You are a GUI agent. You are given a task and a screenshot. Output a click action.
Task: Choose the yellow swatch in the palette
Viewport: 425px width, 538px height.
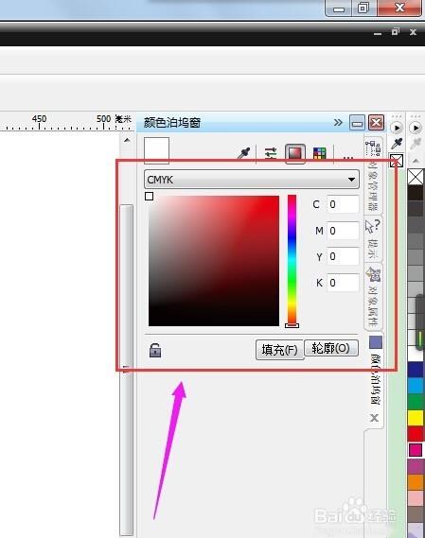(x=416, y=418)
